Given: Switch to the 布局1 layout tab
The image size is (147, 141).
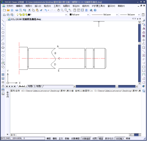Looking at the screenshot, I should [31, 86].
